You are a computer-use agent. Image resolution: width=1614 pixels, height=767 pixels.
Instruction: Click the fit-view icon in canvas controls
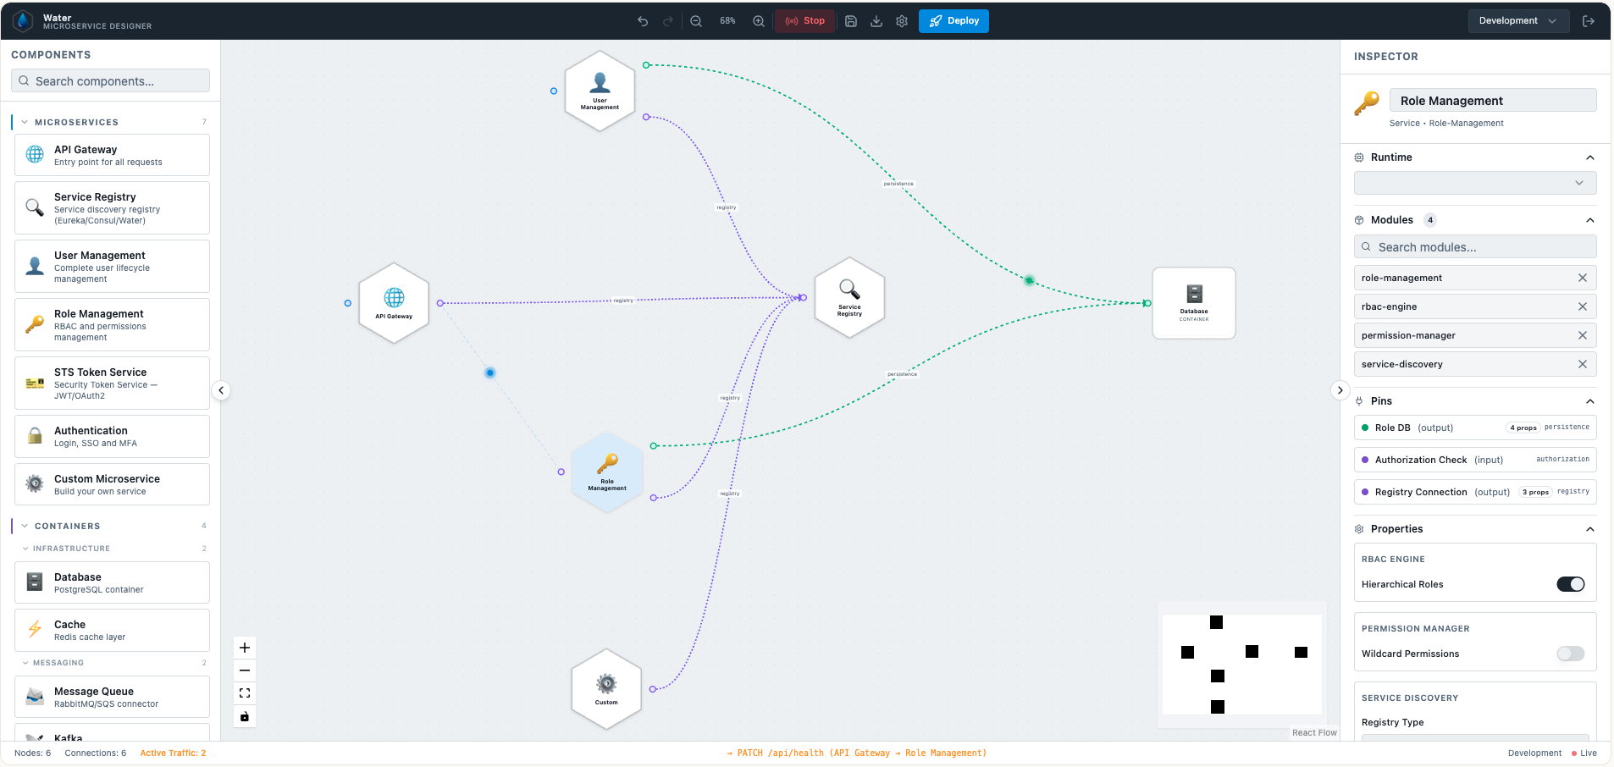click(x=244, y=693)
